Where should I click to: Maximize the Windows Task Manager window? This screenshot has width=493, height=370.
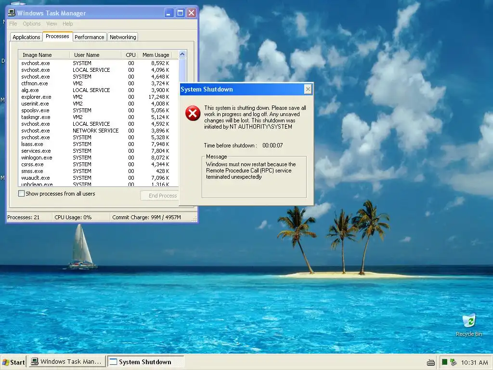[x=180, y=13]
